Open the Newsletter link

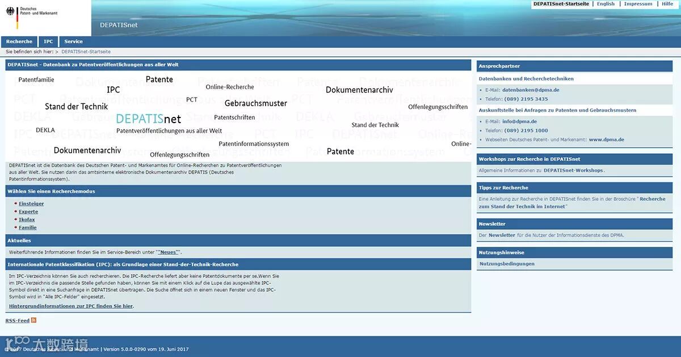pyautogui.click(x=502, y=235)
